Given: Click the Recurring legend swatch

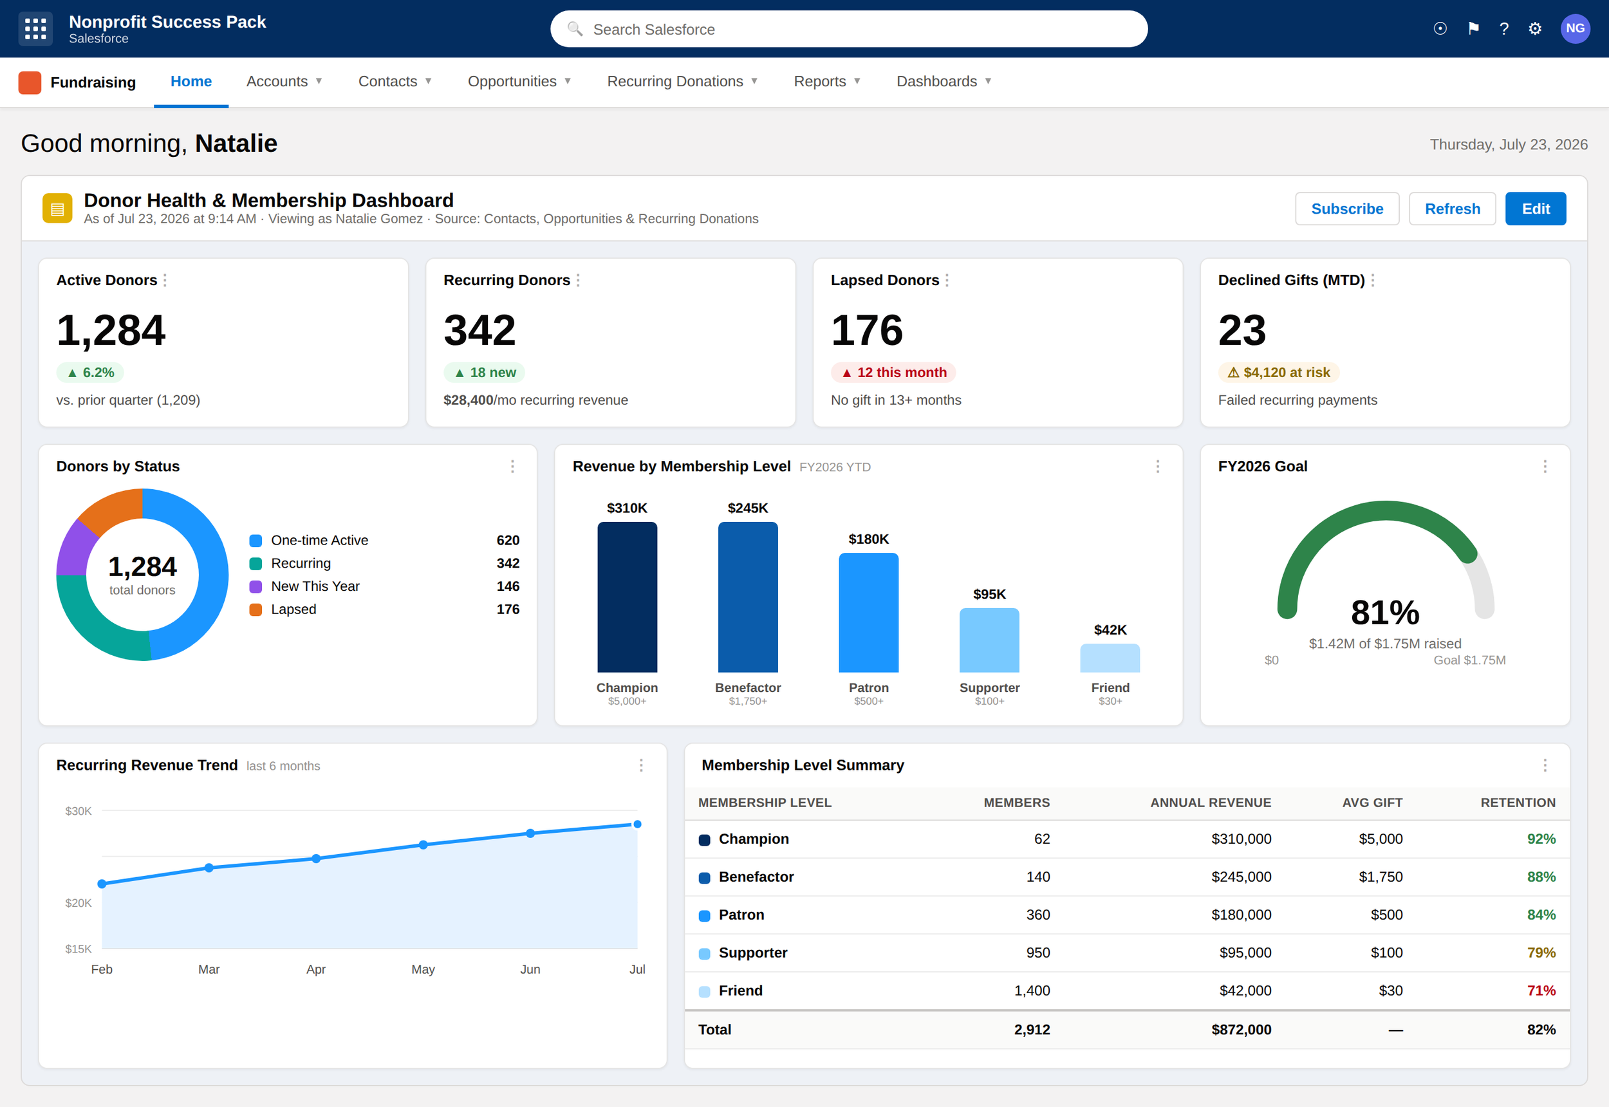Looking at the screenshot, I should [256, 564].
